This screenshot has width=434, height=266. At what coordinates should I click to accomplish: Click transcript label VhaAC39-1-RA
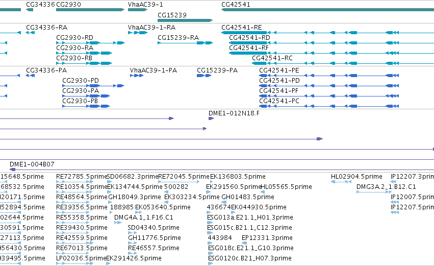(x=151, y=27)
